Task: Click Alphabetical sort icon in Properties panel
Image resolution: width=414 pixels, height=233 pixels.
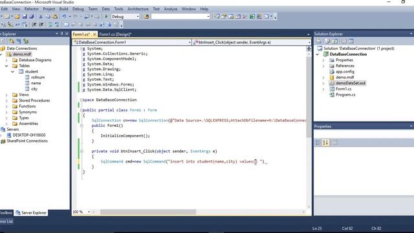Action: 325,142
